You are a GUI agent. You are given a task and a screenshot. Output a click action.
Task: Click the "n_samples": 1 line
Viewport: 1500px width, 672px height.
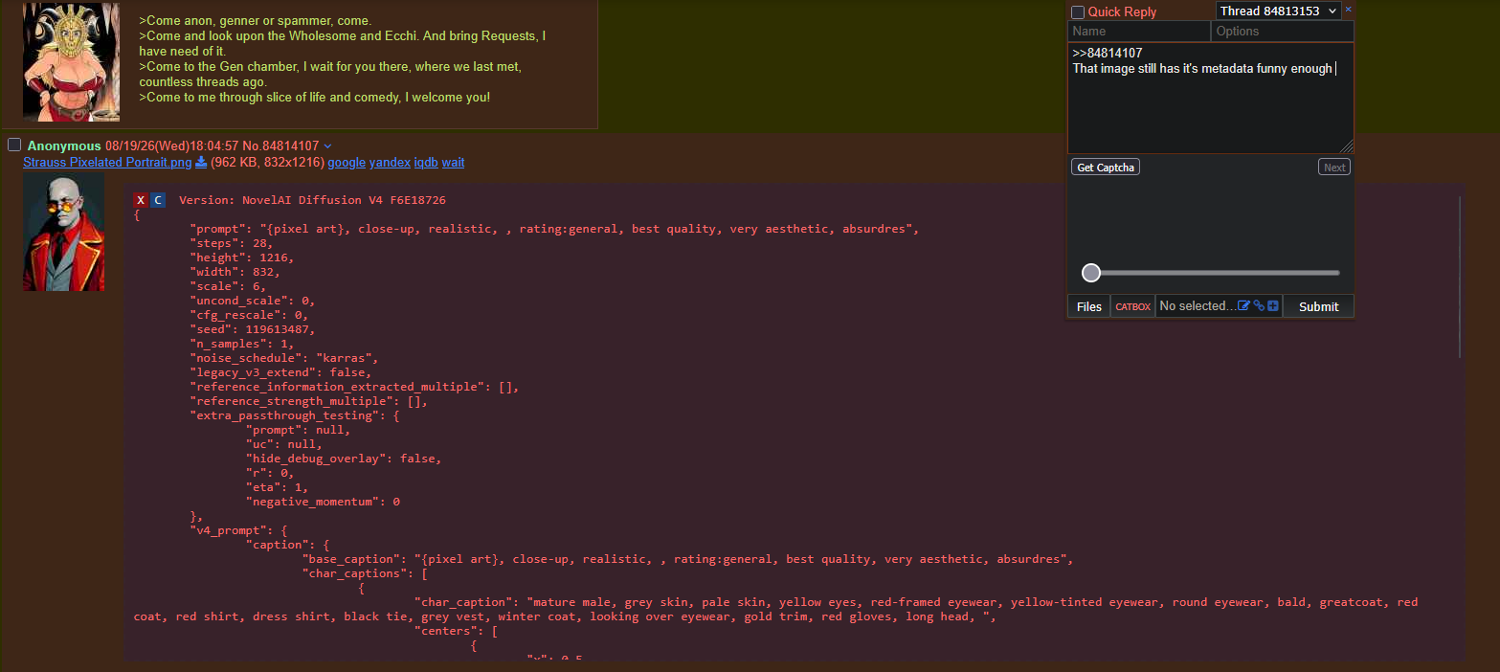click(242, 344)
